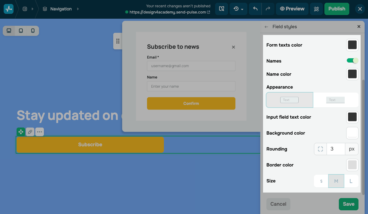The image size is (368, 214).
Task: Expand the arrow after Navigation breadcrumb
Action: 78,9
